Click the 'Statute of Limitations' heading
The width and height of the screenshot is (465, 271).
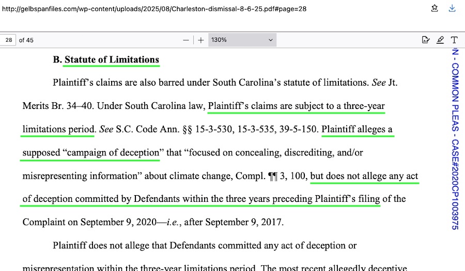point(112,59)
